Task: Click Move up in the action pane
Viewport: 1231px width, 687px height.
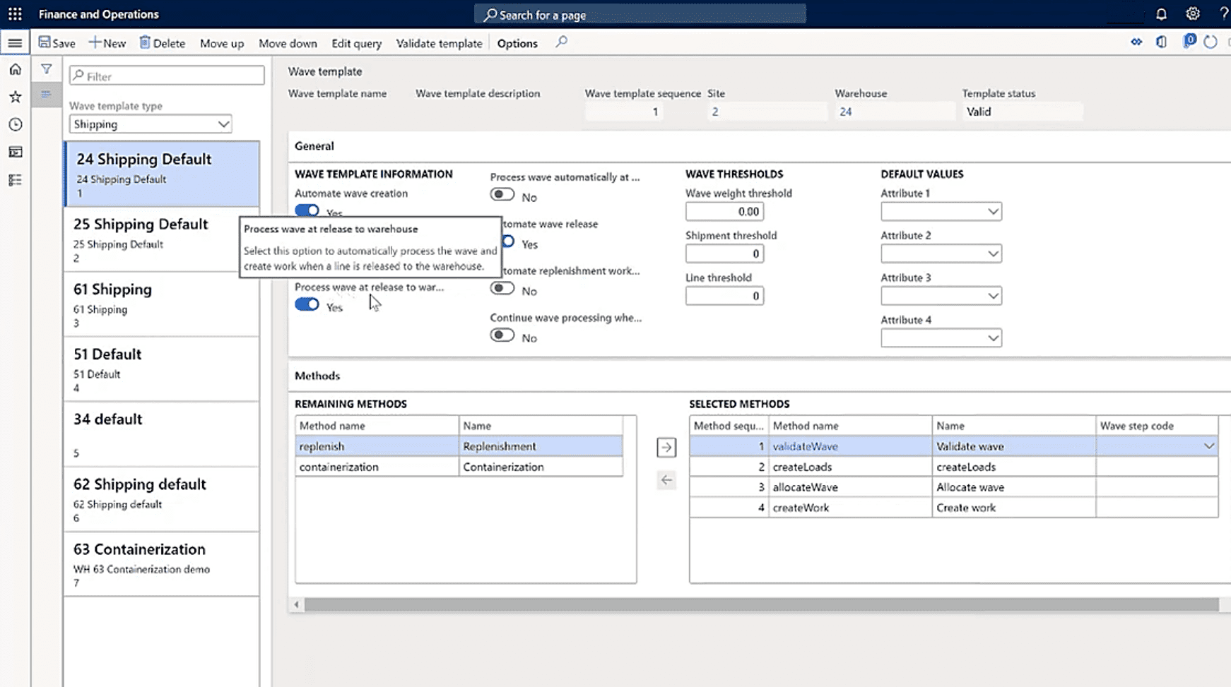Action: click(x=222, y=43)
